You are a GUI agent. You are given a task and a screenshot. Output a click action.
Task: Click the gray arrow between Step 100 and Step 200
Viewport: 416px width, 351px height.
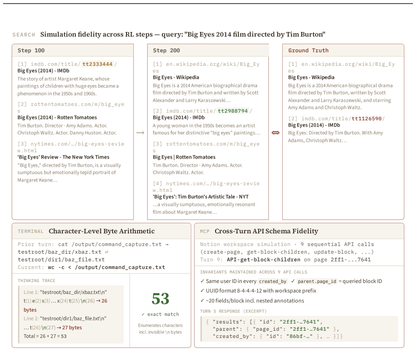point(140,132)
